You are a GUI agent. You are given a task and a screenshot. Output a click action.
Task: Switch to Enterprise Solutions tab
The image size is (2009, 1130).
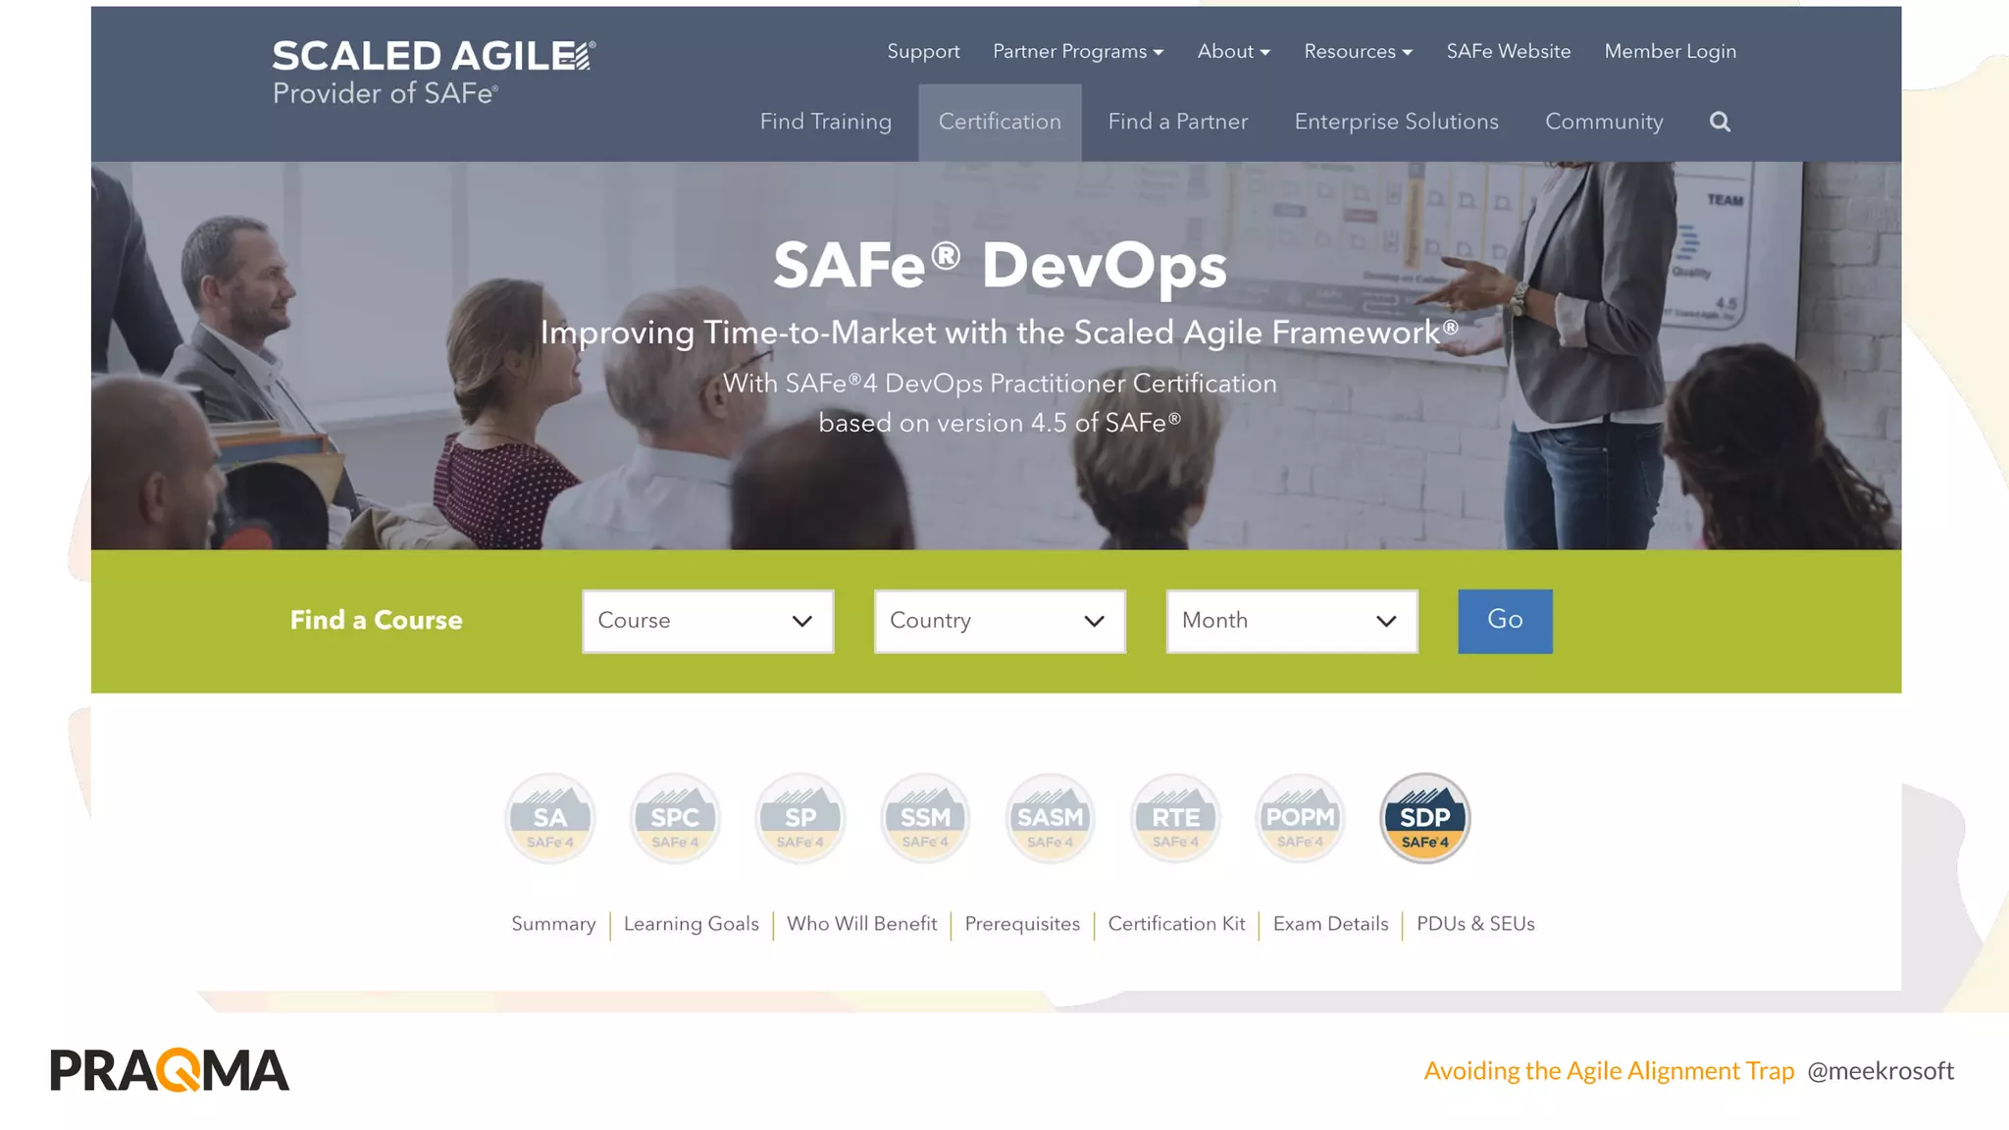tap(1396, 122)
